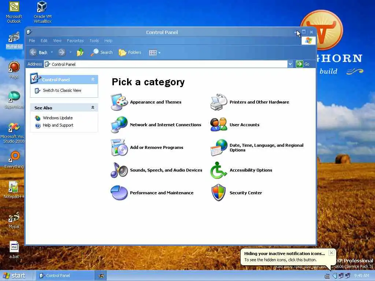375x281 pixels.
Task: Open the Favorites menu
Action: pos(75,41)
